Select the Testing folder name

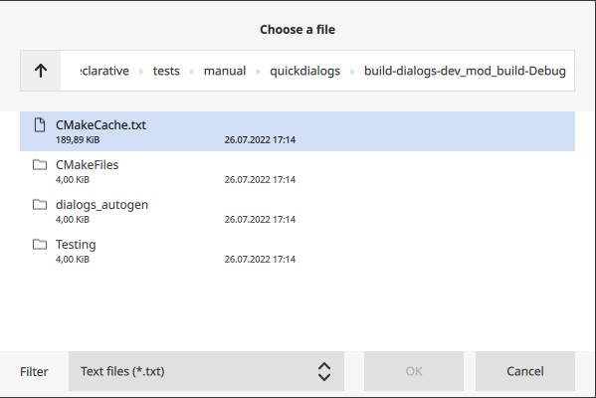click(76, 245)
